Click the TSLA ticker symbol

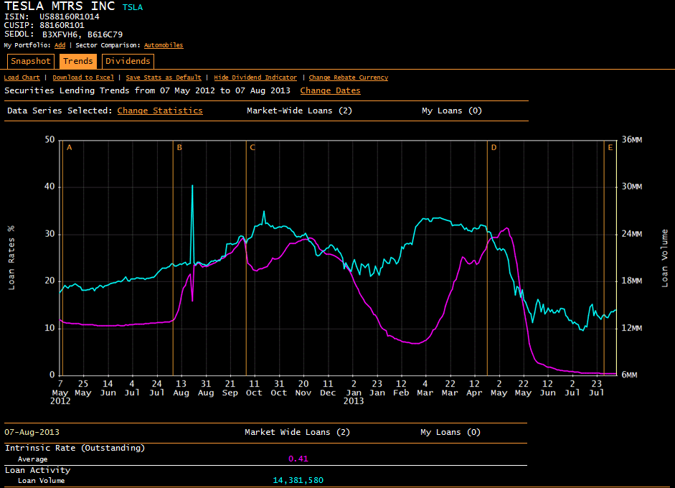click(133, 7)
